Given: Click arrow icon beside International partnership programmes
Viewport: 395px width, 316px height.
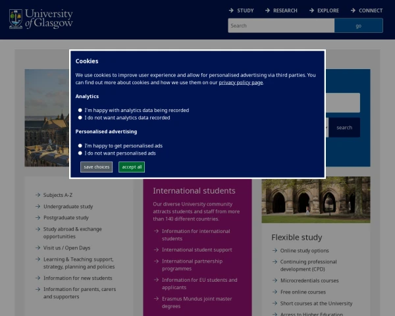Looking at the screenshot, I should coord(156,261).
